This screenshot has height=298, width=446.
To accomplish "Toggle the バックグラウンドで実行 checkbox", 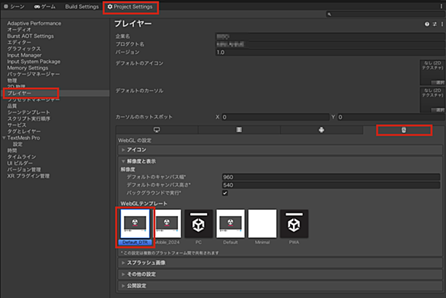I will point(225,193).
